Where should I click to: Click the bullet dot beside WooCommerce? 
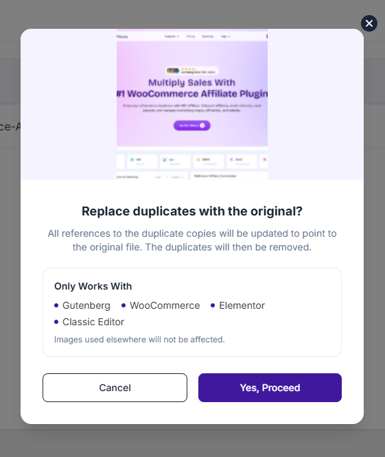click(x=124, y=305)
